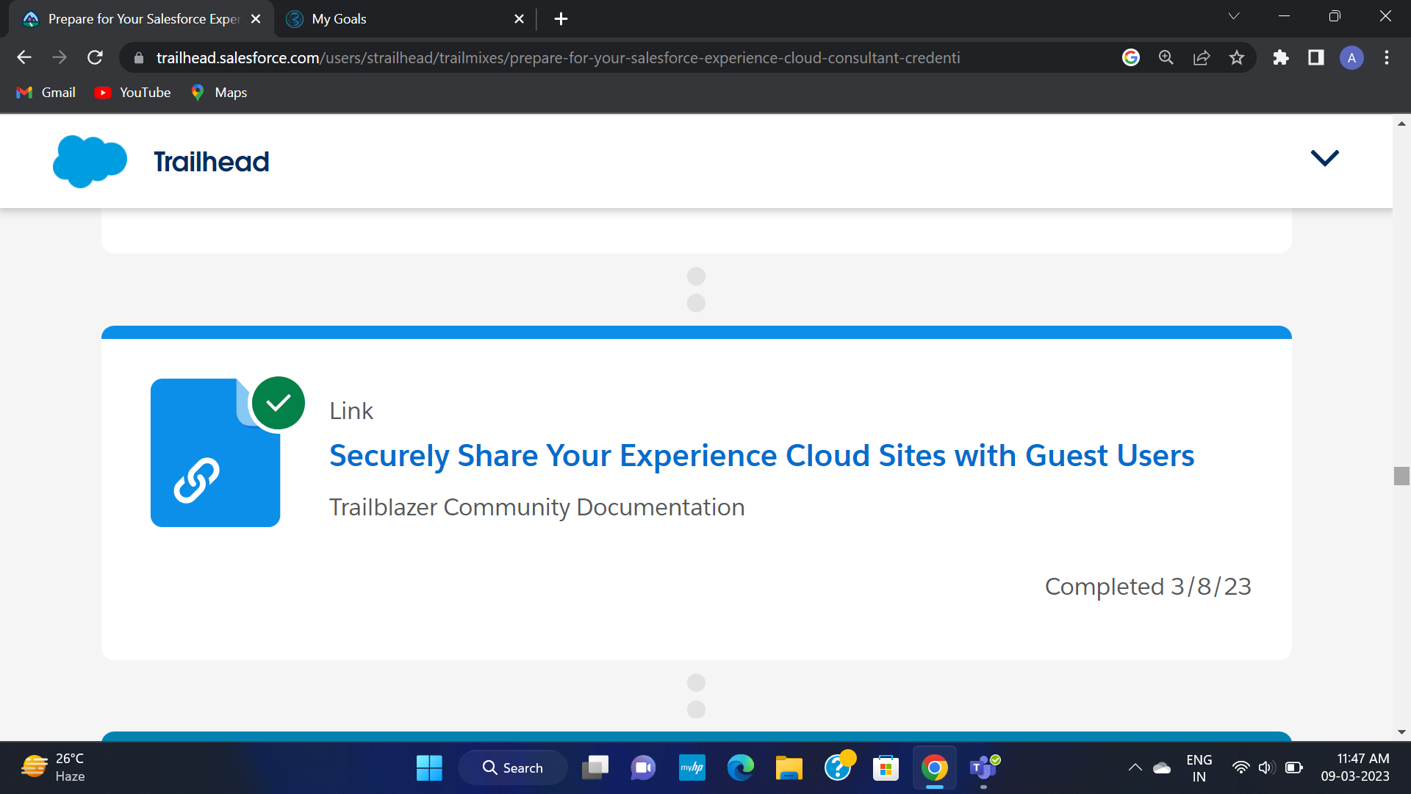Open the zoom magnifier icon in address bar
1411x794 pixels.
[x=1166, y=57]
